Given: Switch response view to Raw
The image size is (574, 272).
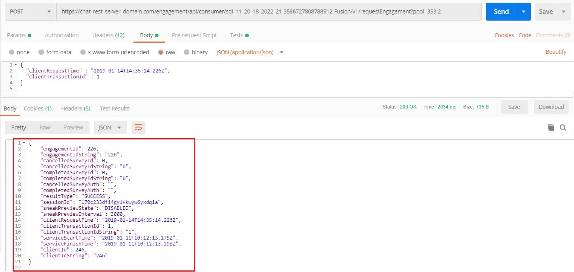Looking at the screenshot, I should pos(45,127).
